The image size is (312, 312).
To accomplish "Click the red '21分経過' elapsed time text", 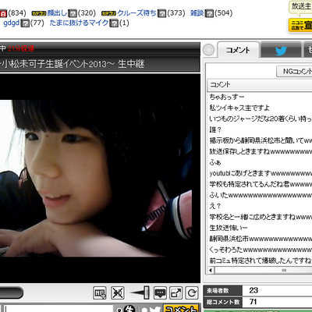I will 21,48.
